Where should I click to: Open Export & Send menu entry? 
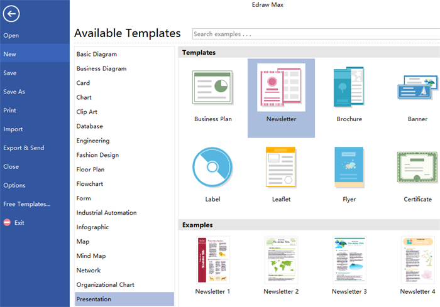point(24,148)
